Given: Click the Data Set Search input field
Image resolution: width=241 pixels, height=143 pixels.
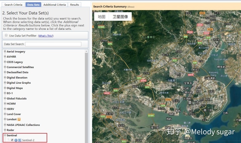Looking at the screenshot, I should pyautogui.click(x=53, y=44).
